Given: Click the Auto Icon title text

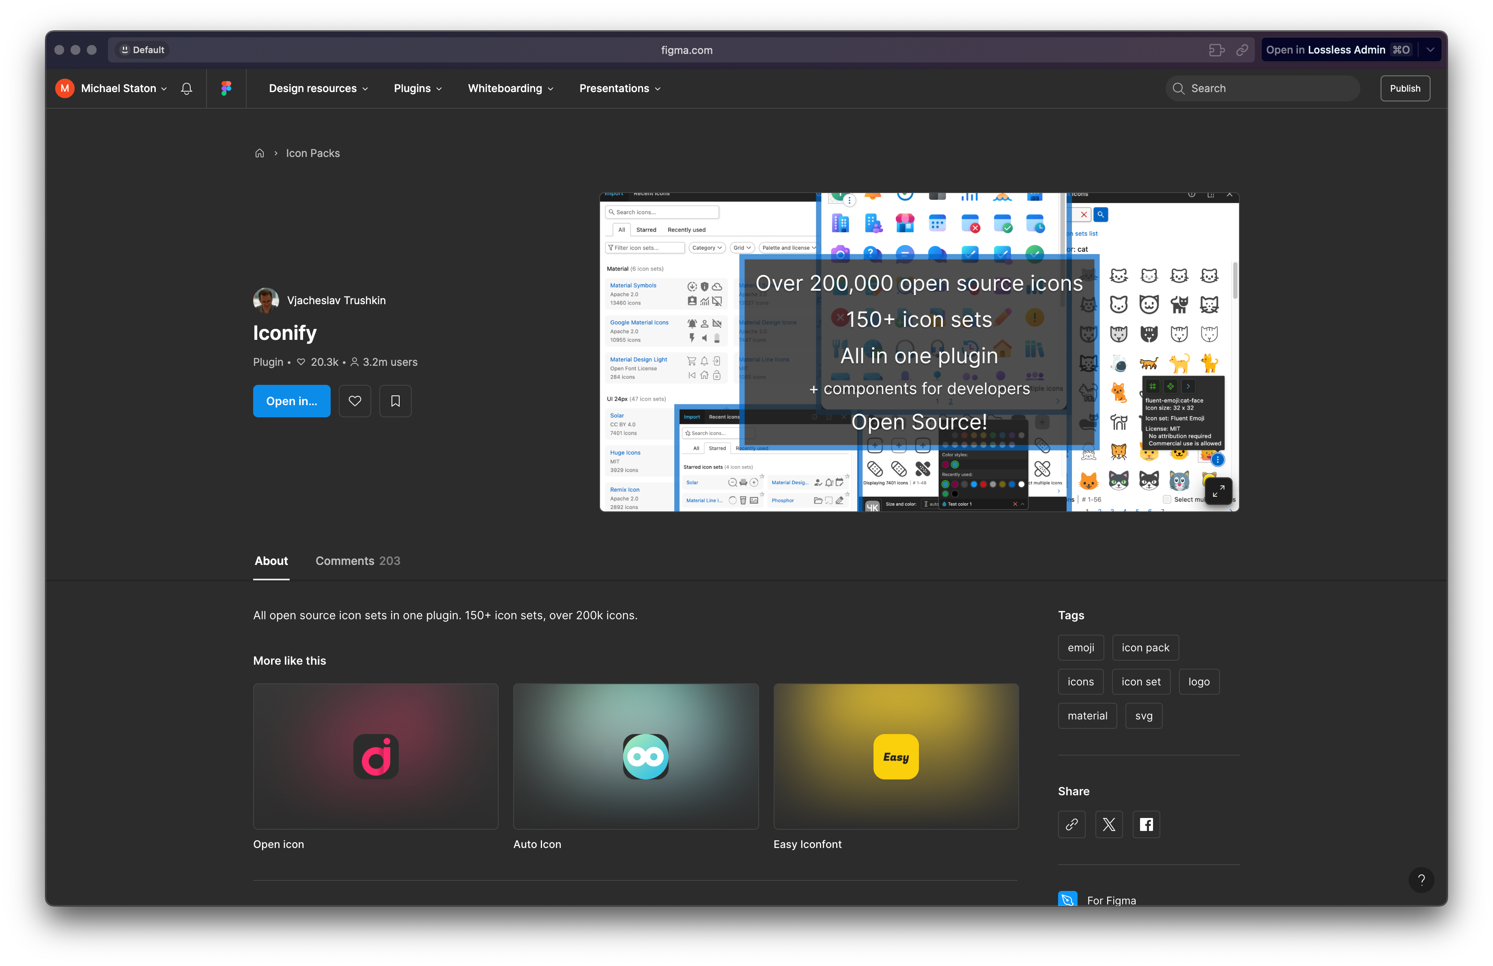Looking at the screenshot, I should pos(538,844).
